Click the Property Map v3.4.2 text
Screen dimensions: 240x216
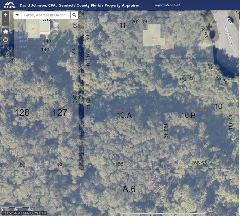(167, 5)
